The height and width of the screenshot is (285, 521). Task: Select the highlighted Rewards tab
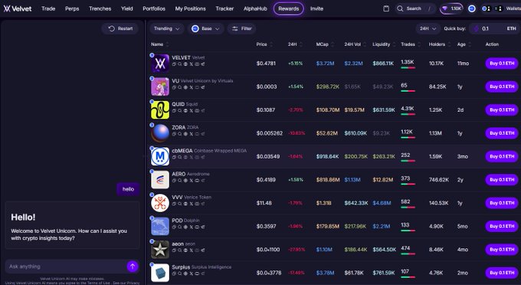click(288, 8)
